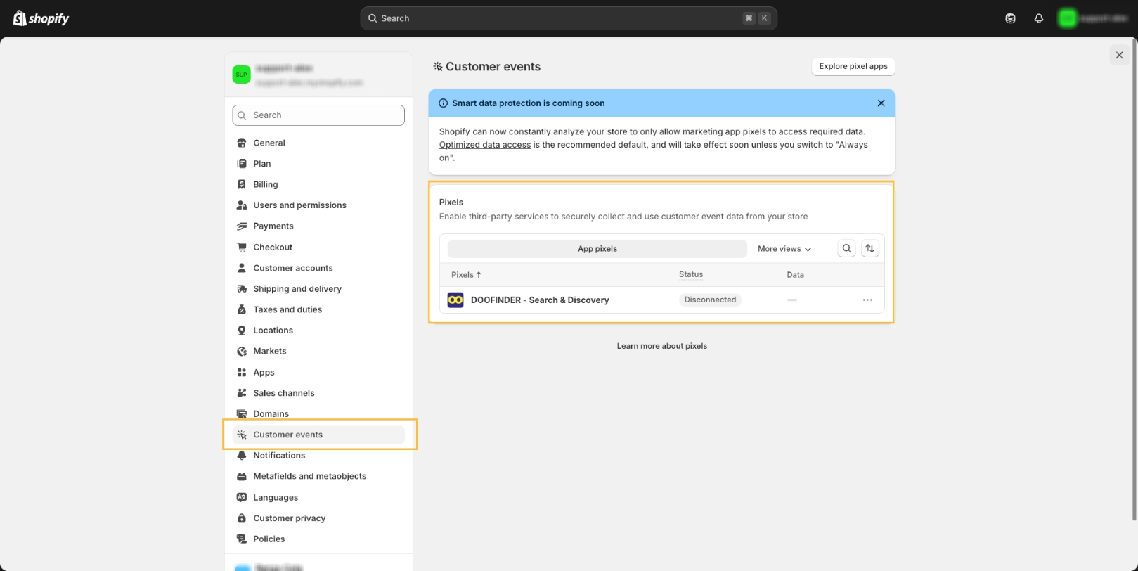Click Explore pixel apps button

[853, 66]
